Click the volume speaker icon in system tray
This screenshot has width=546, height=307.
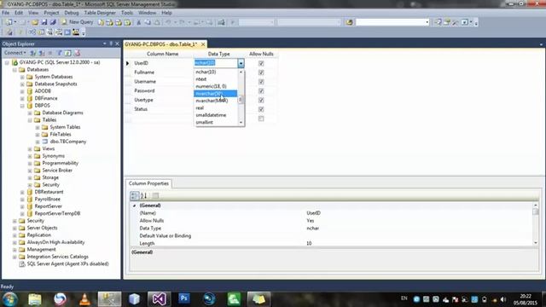(x=503, y=299)
